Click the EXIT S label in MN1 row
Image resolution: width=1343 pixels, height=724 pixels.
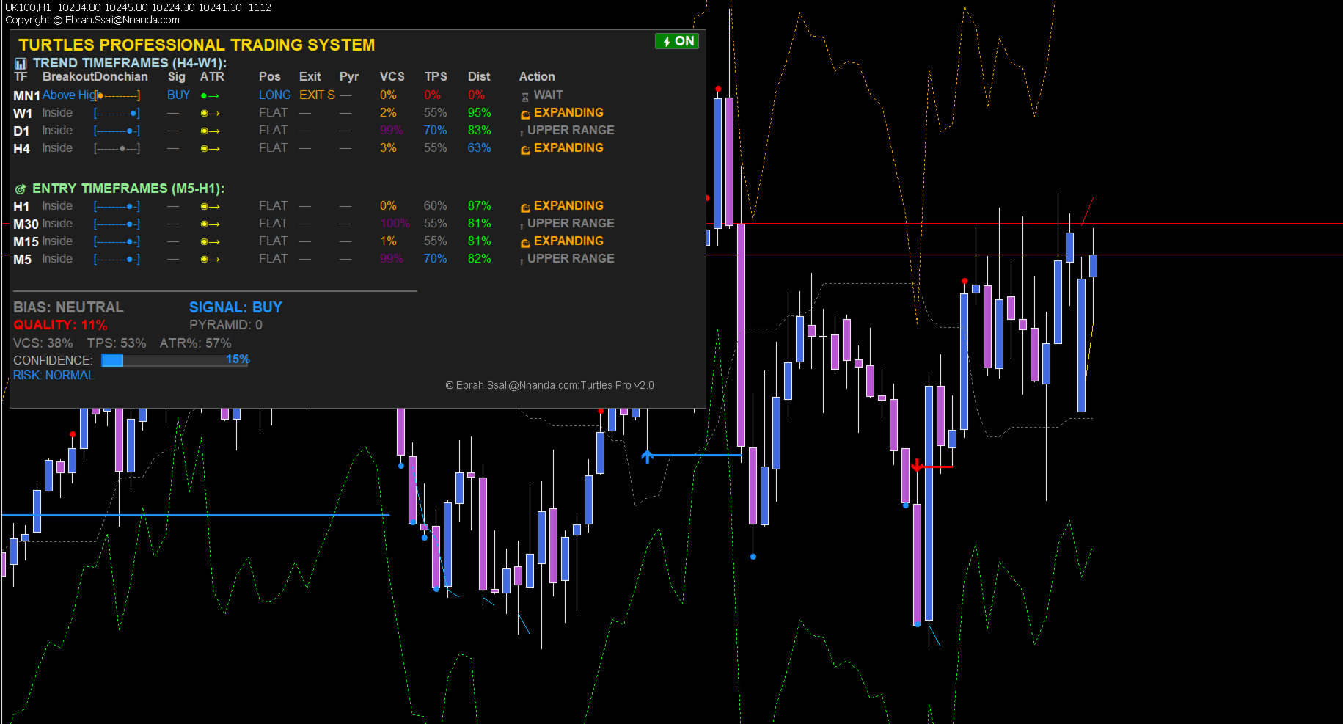317,95
